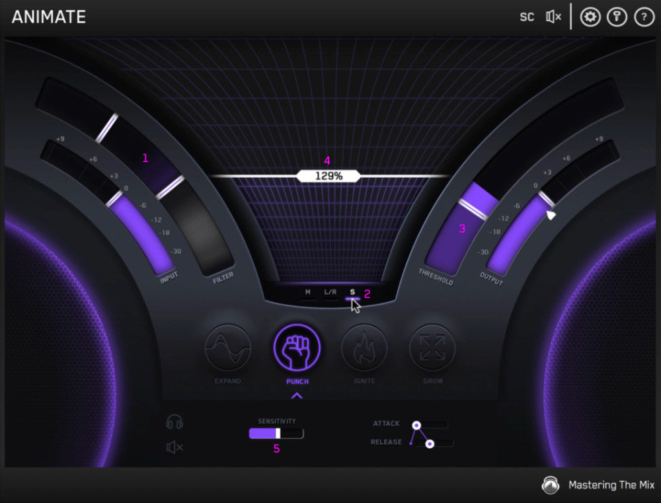The height and width of the screenshot is (503, 661).
Task: Switch to the S channel mode
Action: coord(352,294)
